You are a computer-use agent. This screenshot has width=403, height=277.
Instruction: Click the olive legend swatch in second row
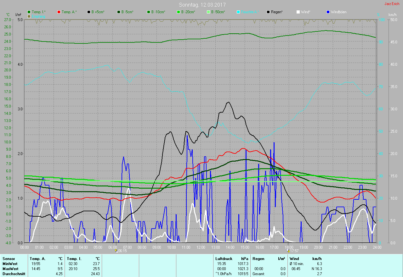(29, 16)
